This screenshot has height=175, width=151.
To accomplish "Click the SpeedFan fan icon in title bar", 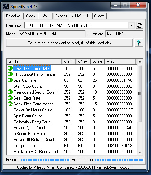I will (6, 6).
